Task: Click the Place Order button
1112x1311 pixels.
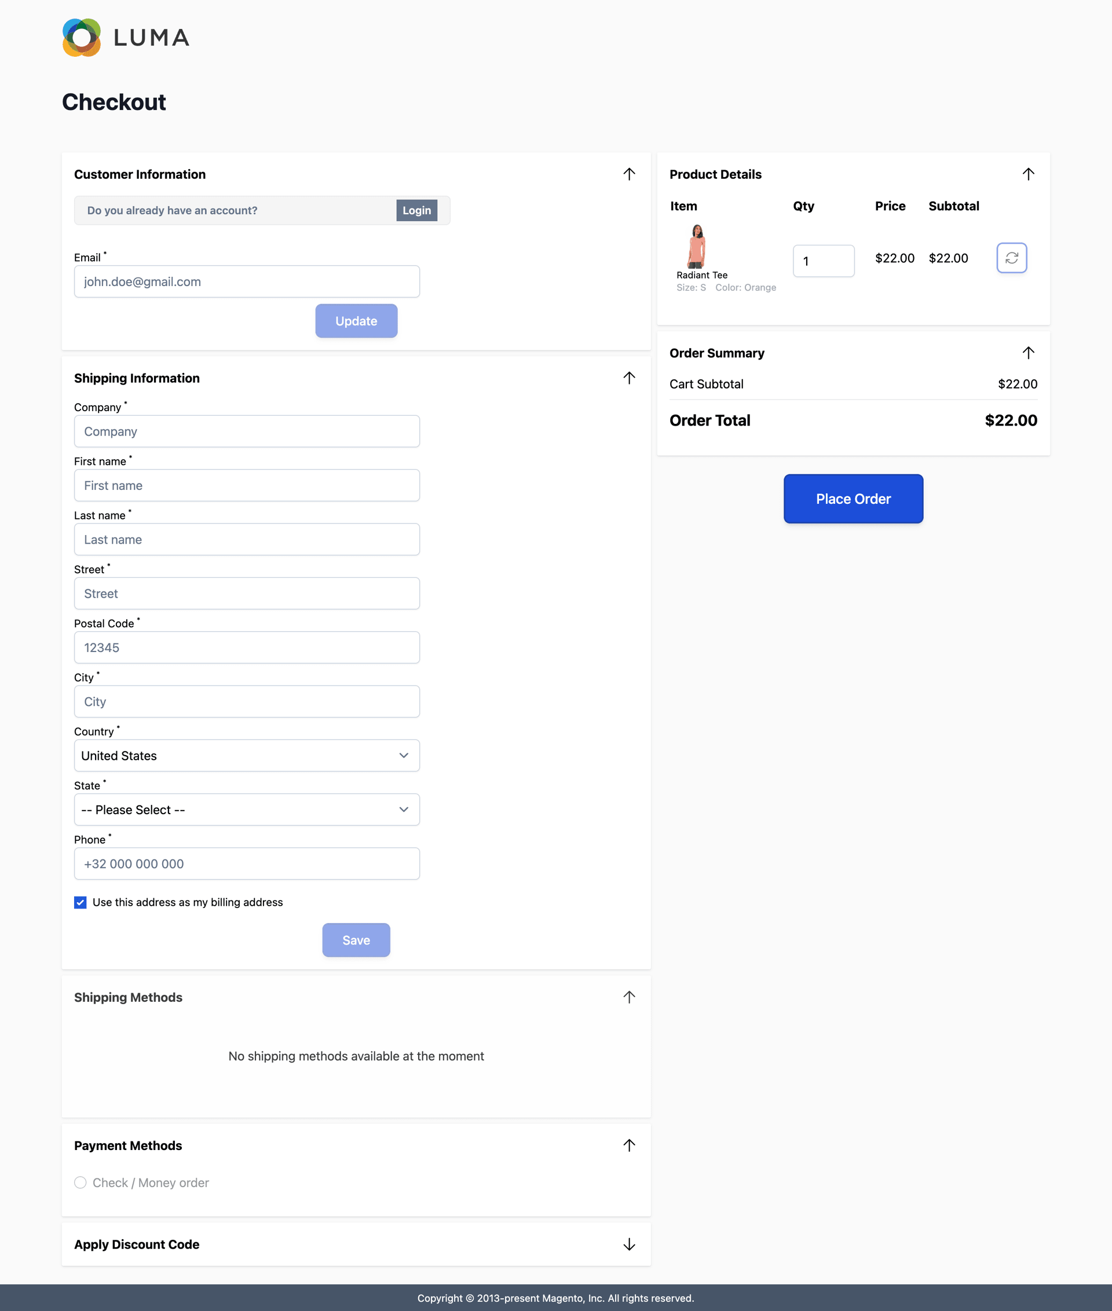Action: (853, 499)
